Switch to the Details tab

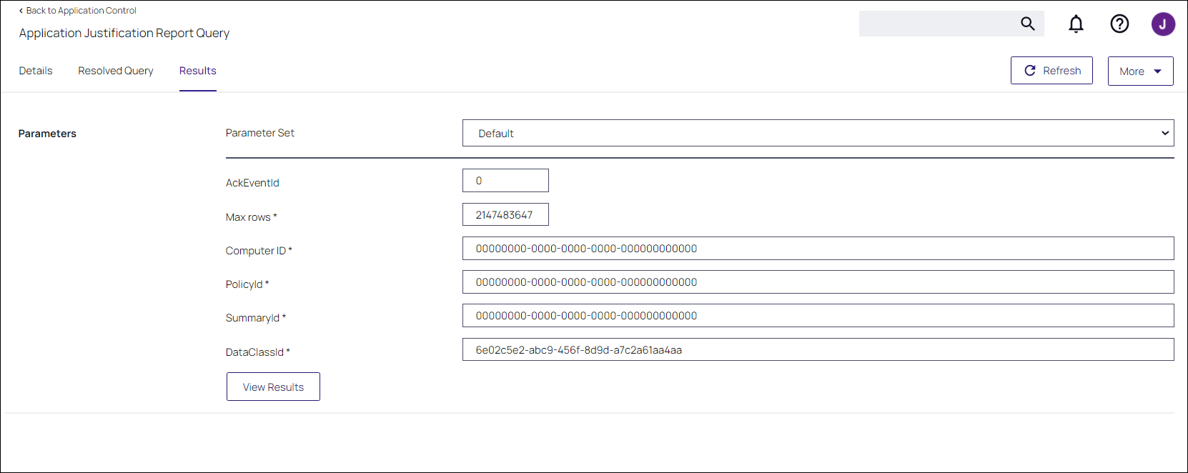click(x=36, y=71)
